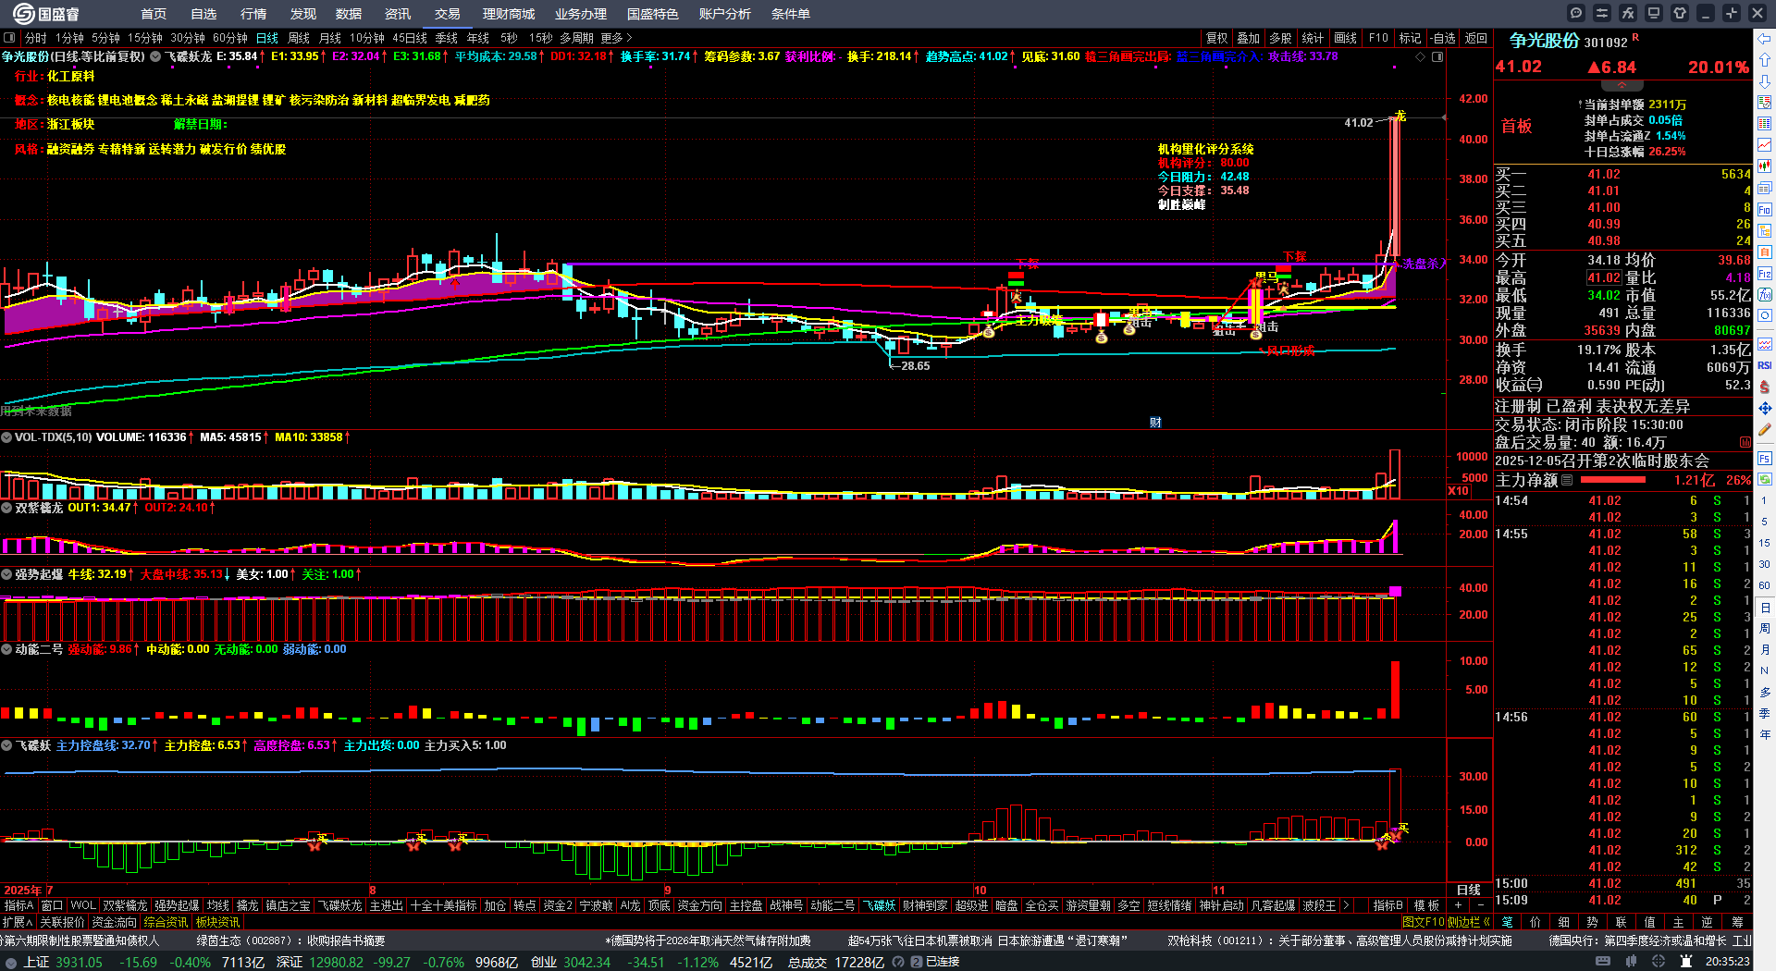The width and height of the screenshot is (1776, 971).
Task: Click the small square icon left of 分时
Action: pyautogui.click(x=10, y=38)
